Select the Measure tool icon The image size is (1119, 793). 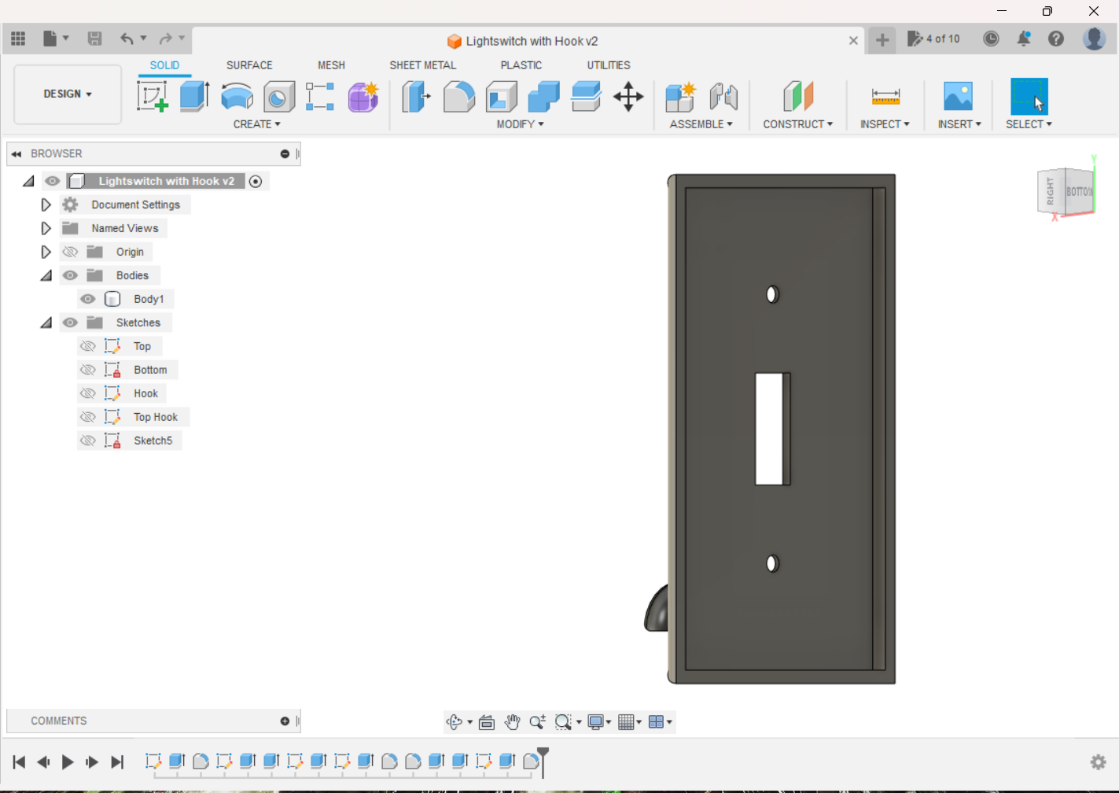click(x=885, y=97)
